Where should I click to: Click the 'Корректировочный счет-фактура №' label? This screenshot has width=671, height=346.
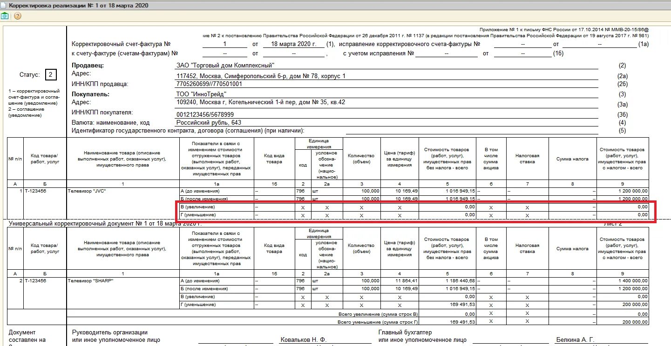coord(121,44)
